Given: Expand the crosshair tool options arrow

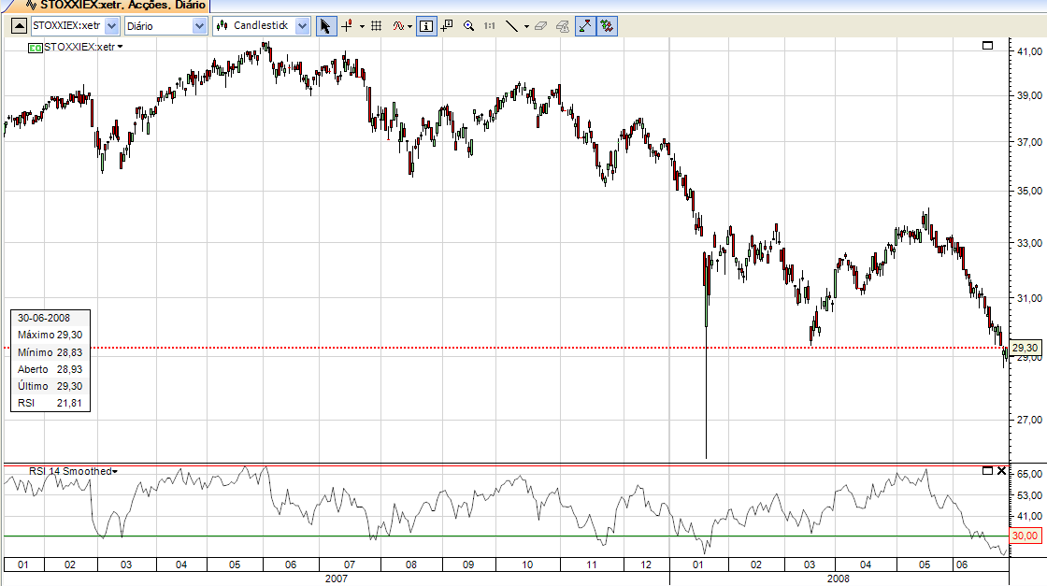Looking at the screenshot, I should 362,27.
